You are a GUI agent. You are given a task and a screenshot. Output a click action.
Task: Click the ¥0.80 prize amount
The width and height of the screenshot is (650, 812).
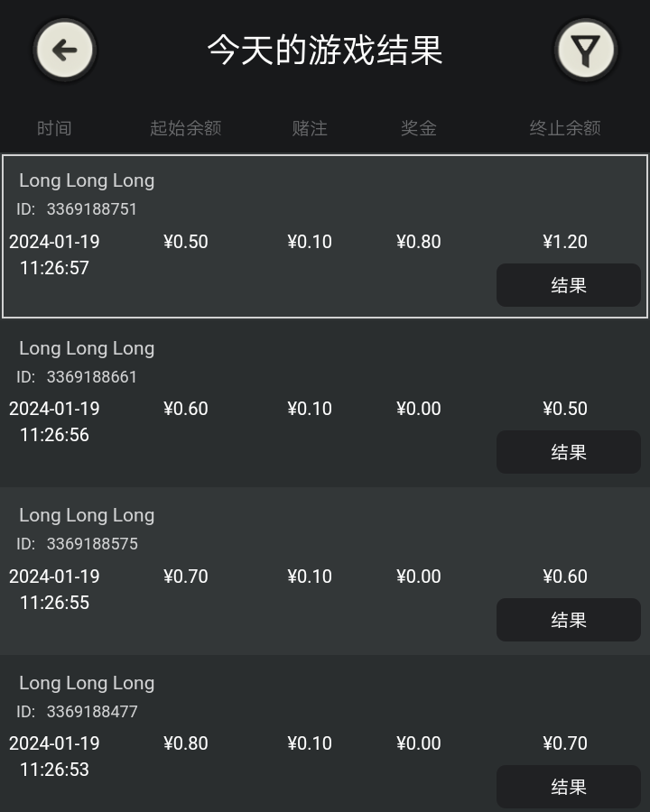tap(419, 242)
